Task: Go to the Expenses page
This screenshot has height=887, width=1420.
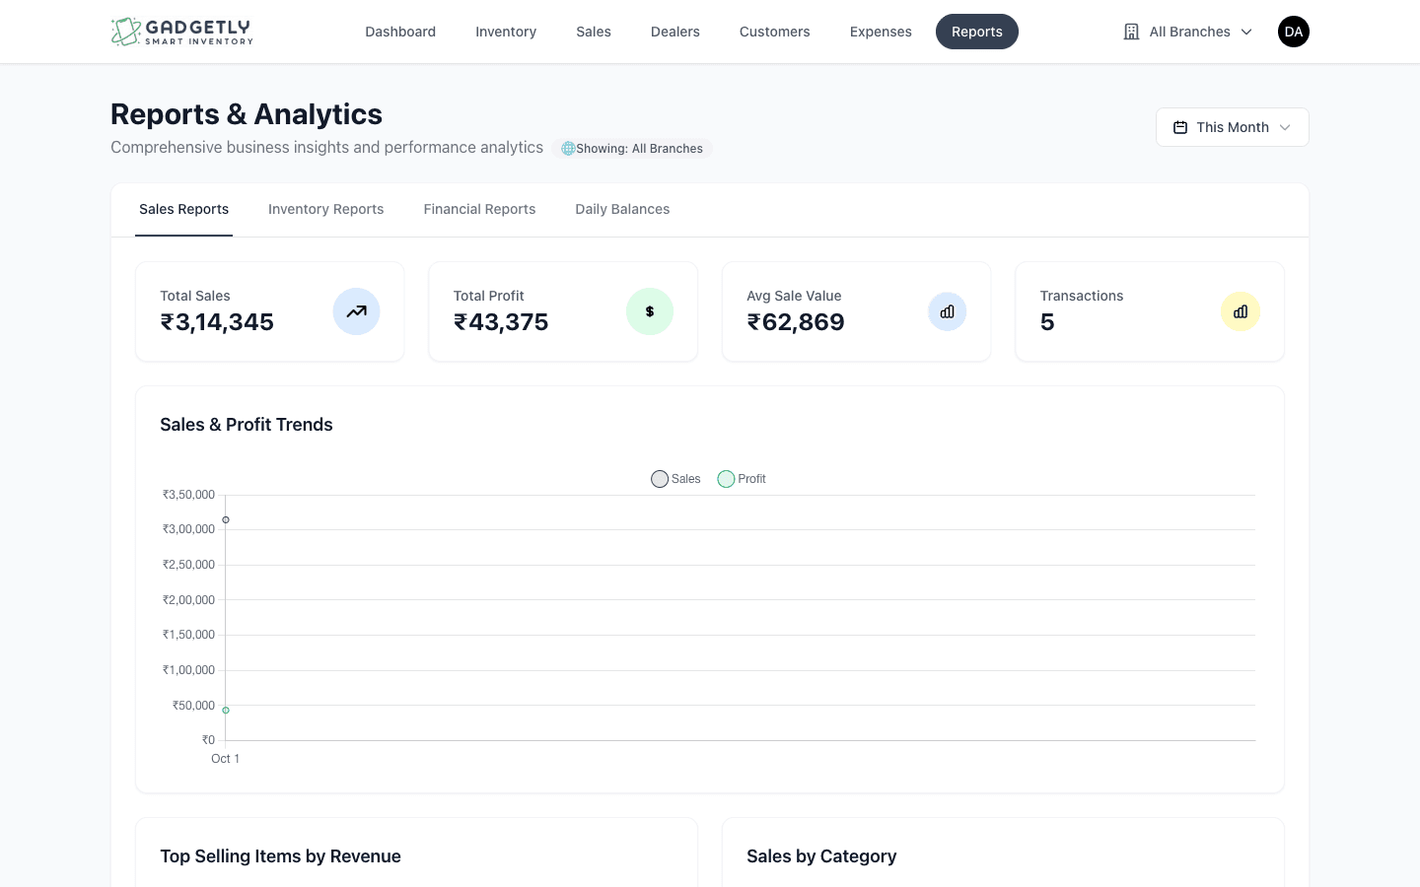Action: (x=881, y=32)
